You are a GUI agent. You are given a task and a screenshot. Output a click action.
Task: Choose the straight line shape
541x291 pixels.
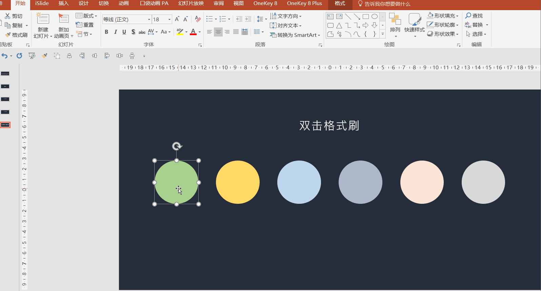(x=348, y=17)
